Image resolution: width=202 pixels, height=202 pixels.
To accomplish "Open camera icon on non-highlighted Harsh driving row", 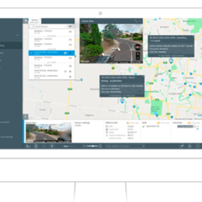I will click(x=65, y=72).
